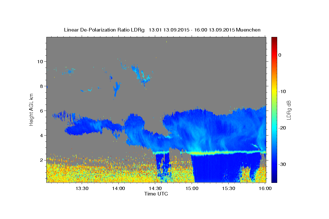329x219 pixels.
Task: Click the '13:30' time axis label
Action: (x=82, y=188)
